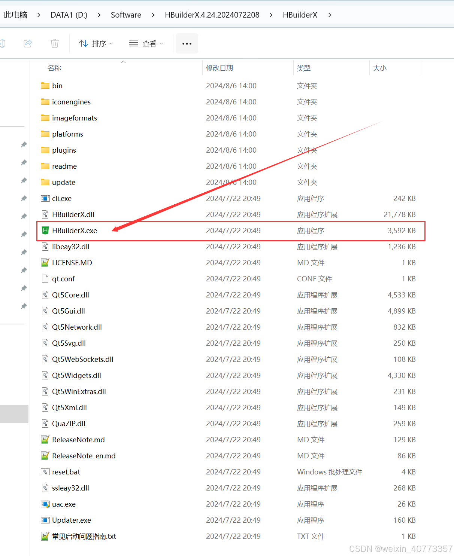
Task: Click the ReleaseNote_en.md file name
Action: (84, 456)
